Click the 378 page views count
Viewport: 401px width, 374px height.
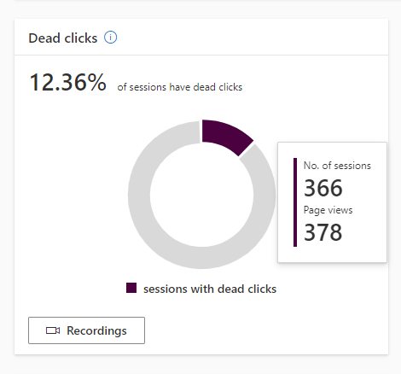323,232
